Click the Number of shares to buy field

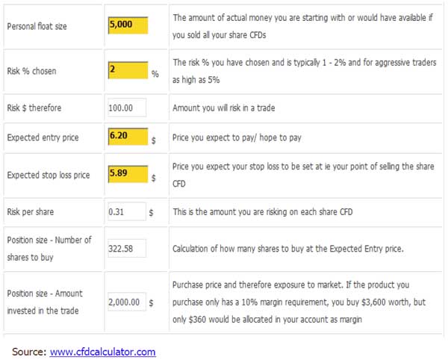(127, 248)
